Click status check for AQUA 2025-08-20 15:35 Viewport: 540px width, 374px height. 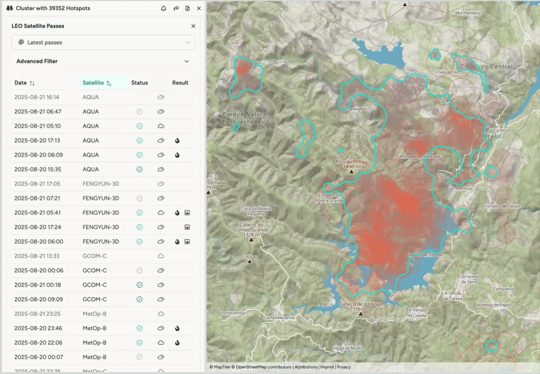[139, 169]
